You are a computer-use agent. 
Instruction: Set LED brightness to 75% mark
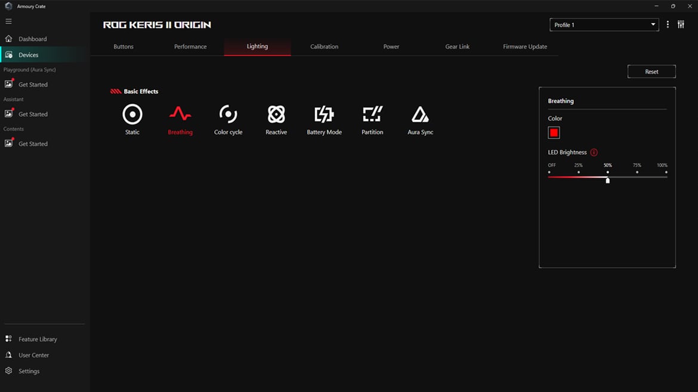click(637, 172)
